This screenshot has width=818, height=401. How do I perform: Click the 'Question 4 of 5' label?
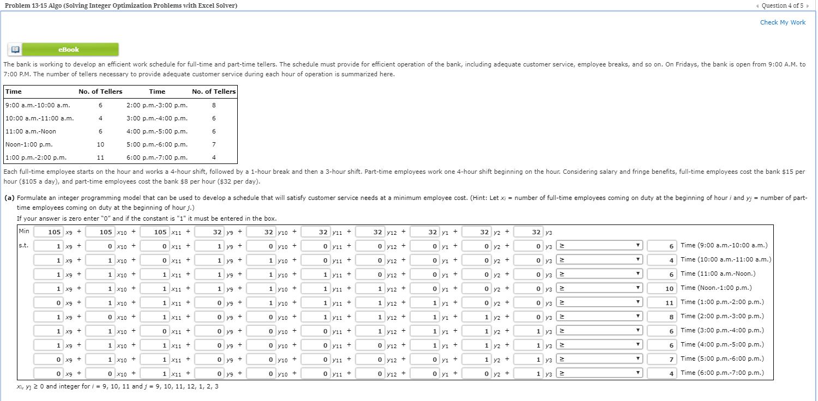click(783, 5)
